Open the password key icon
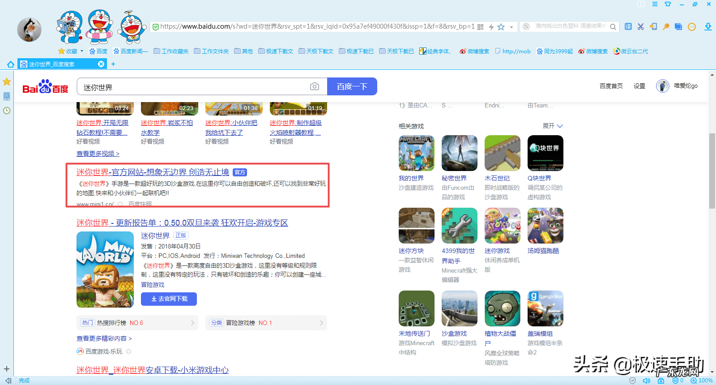 [666, 27]
